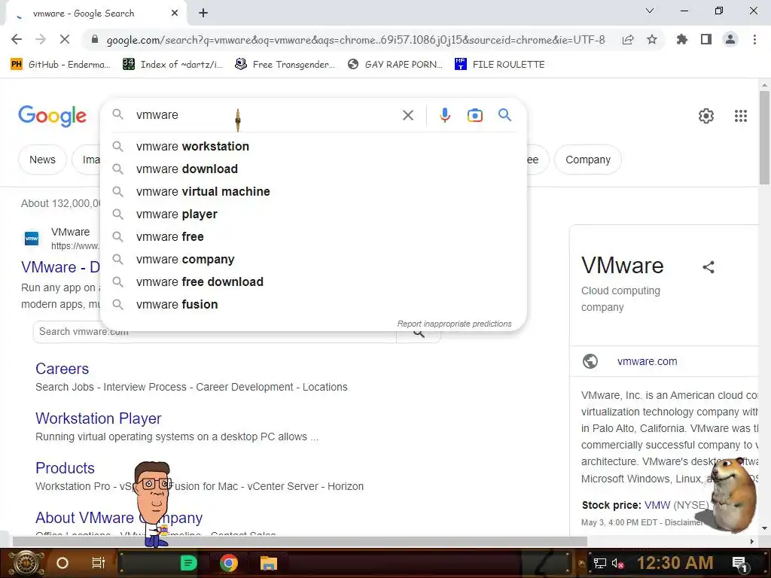Close the 'vmware - Google Search' tab
The image size is (771, 578).
pyautogui.click(x=175, y=14)
